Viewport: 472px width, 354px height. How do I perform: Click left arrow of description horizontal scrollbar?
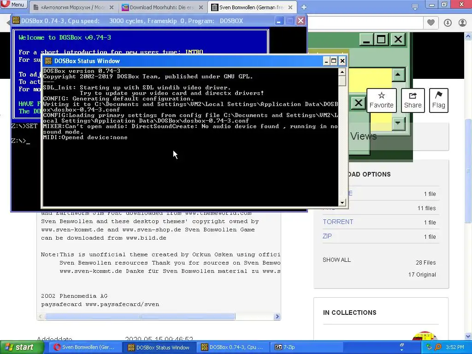tap(41, 316)
